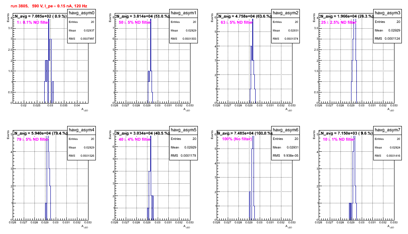The width and height of the screenshot is (408, 234).
Task: Click the N_avg = 7.085e+02 label
Action: coord(40,16)
